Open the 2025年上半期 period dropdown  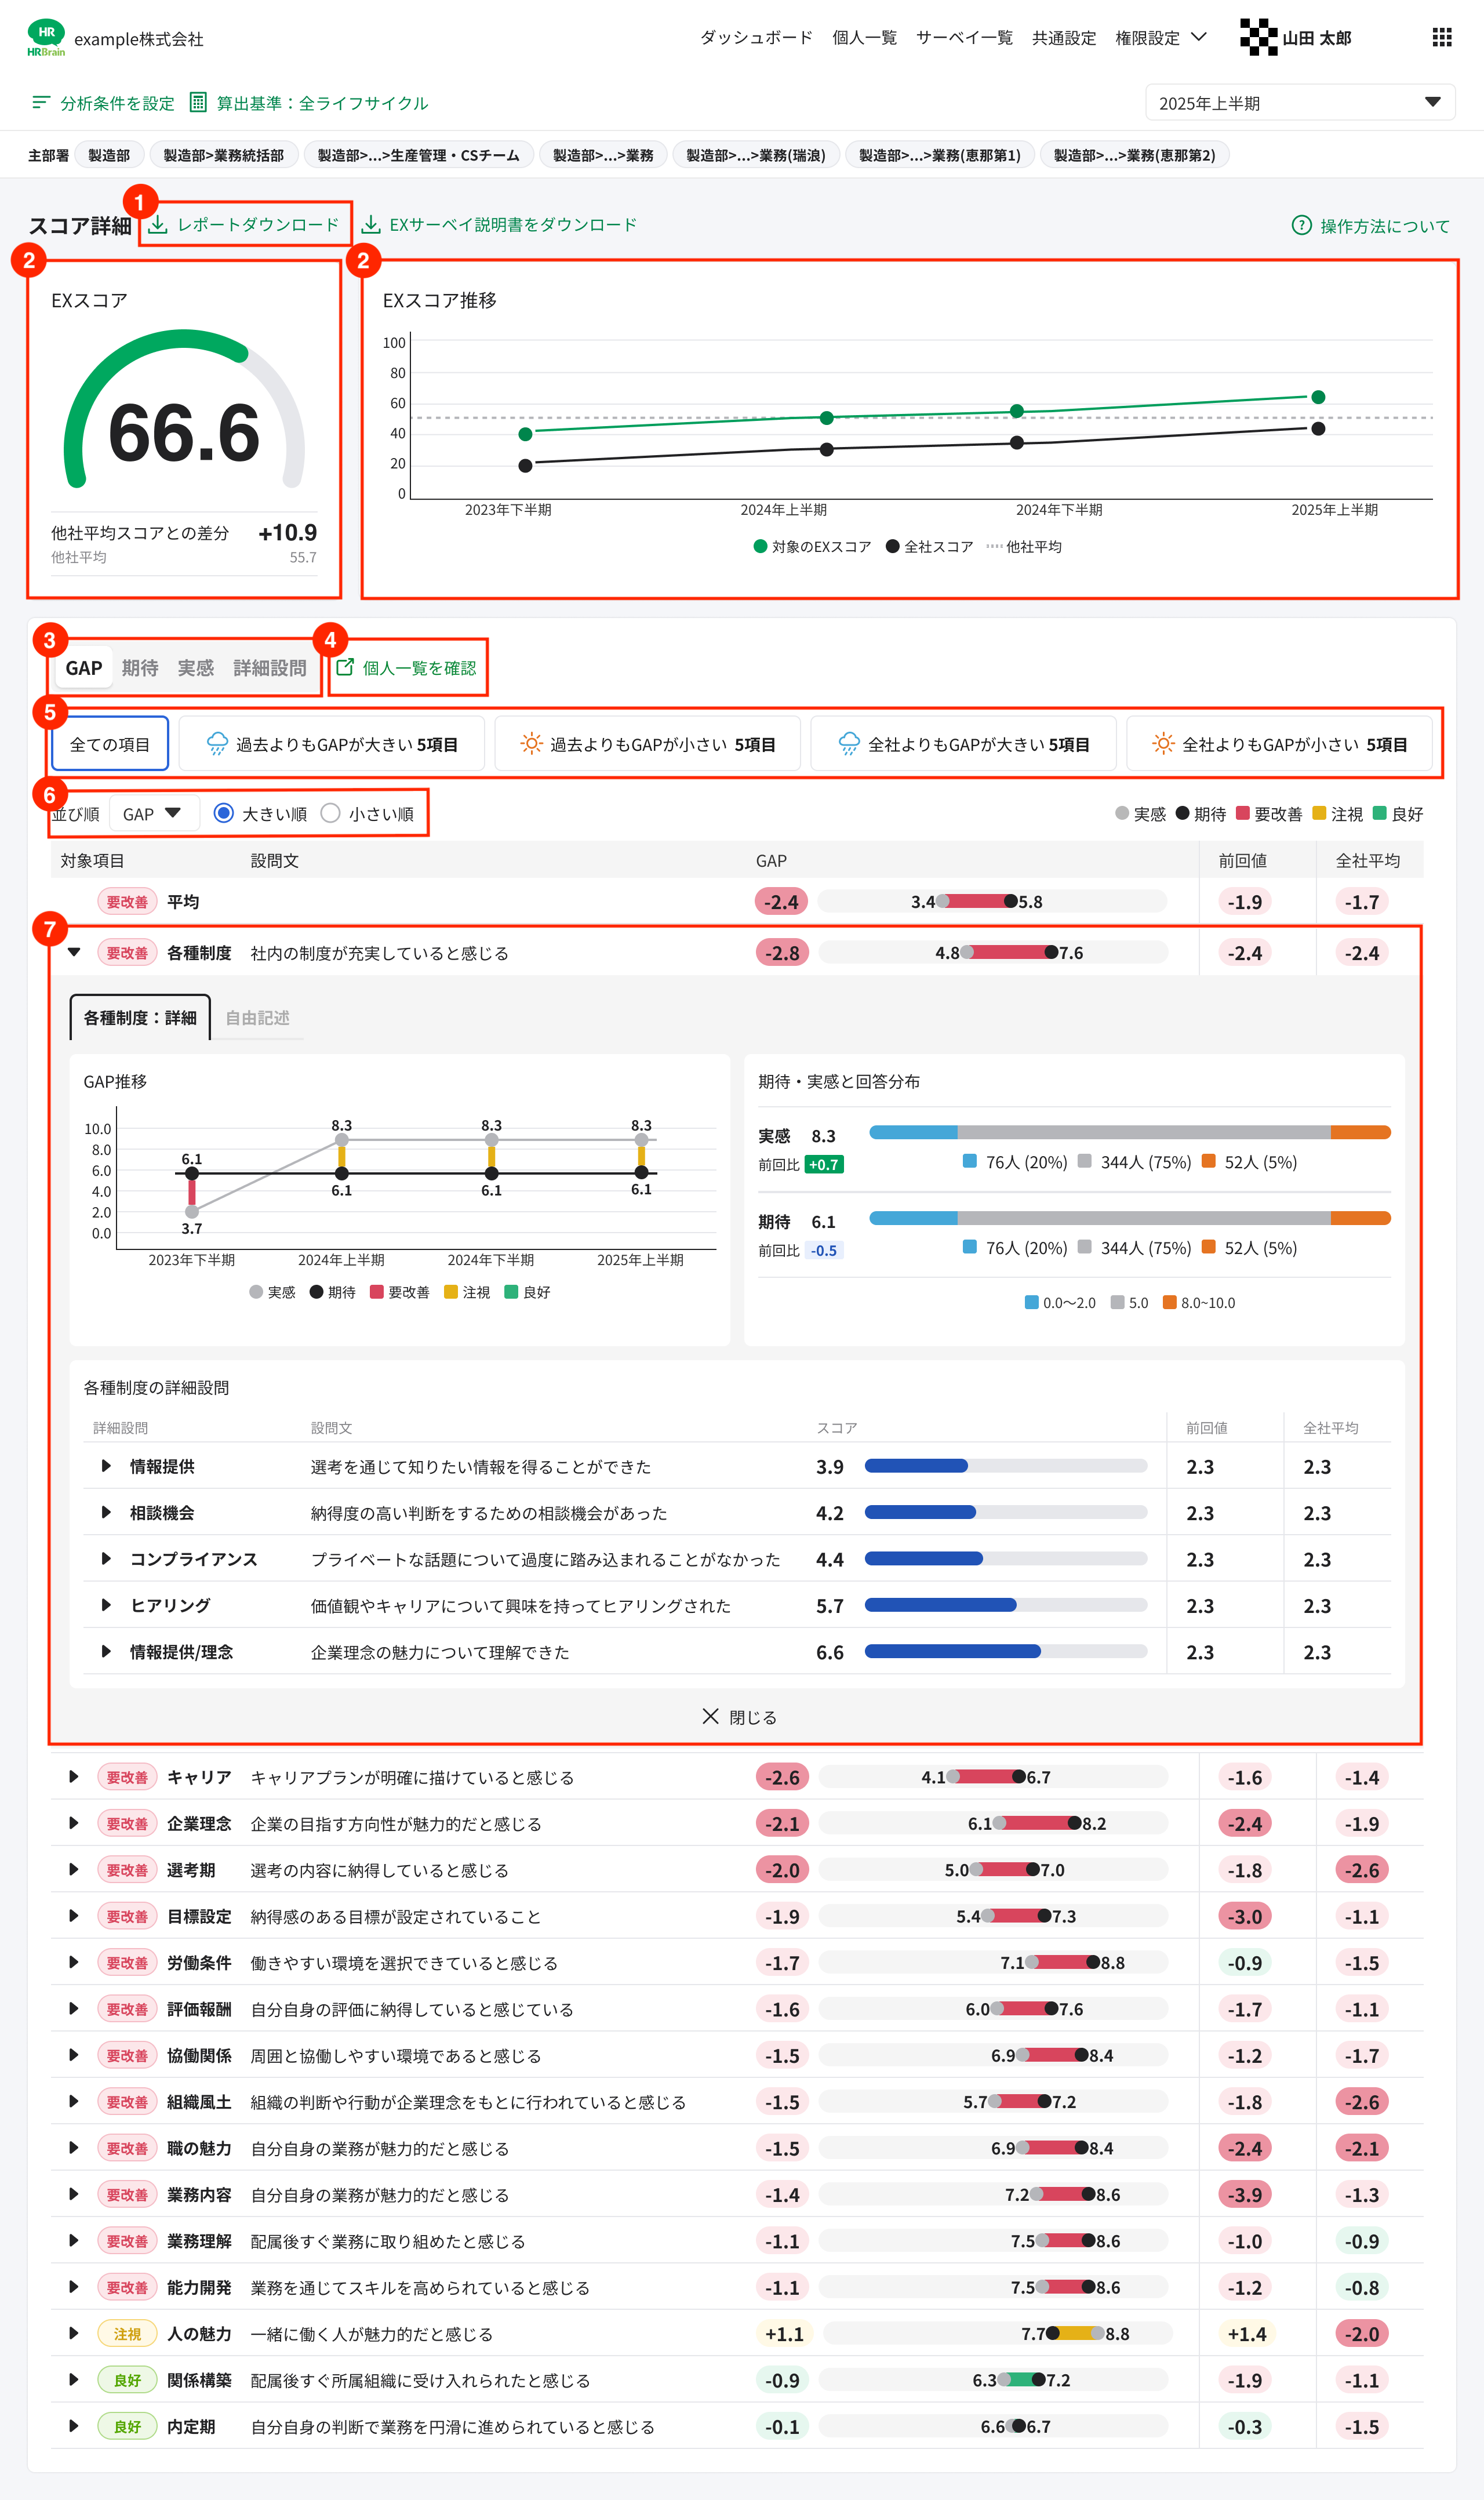1299,102
